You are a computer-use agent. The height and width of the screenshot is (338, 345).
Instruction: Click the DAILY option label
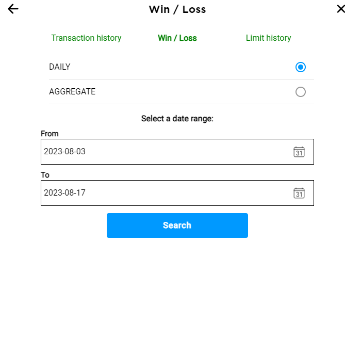point(60,67)
